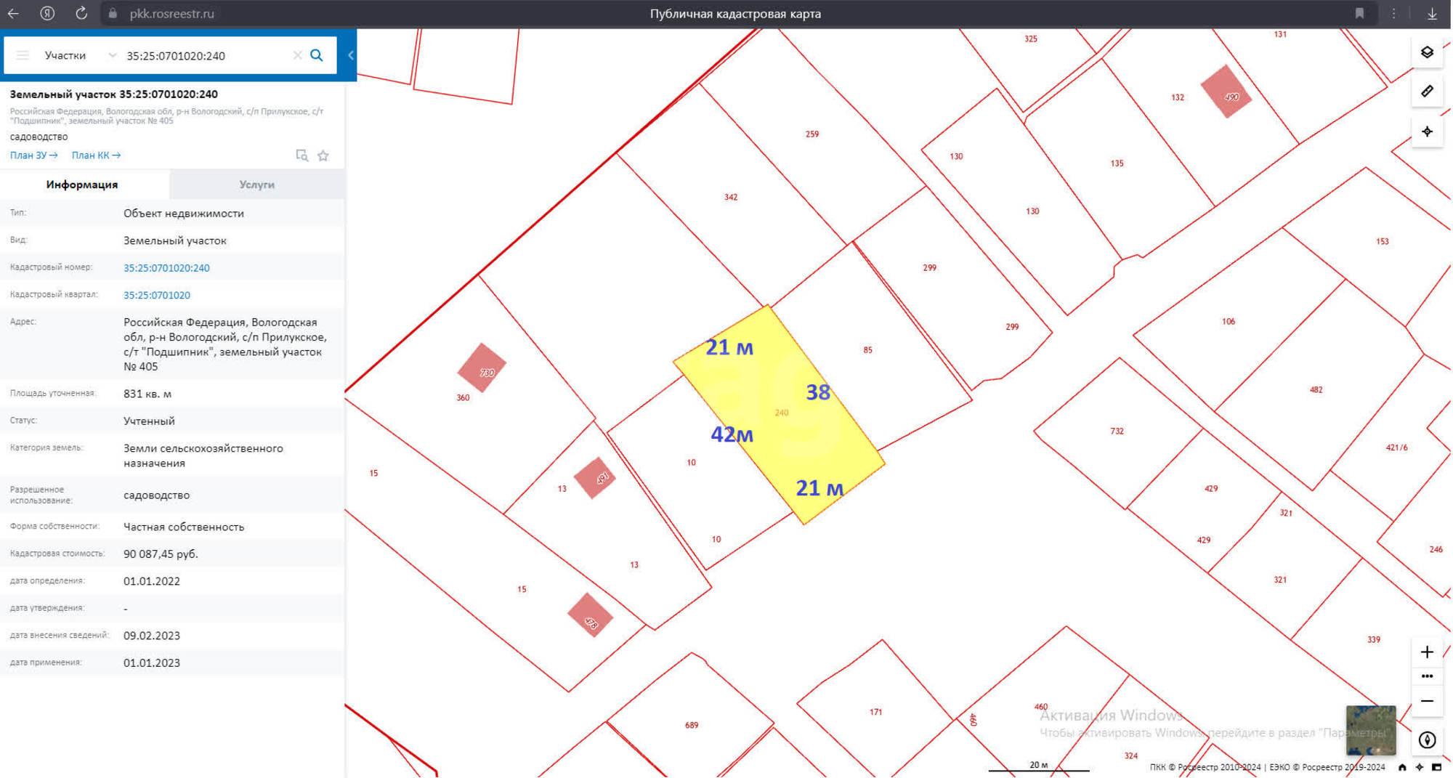Select the ruler measurement tool

(x=1427, y=92)
